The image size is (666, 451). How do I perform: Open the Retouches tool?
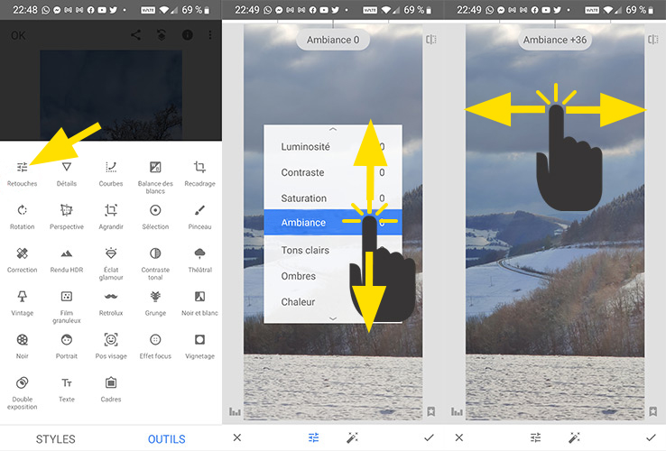pos(22,174)
